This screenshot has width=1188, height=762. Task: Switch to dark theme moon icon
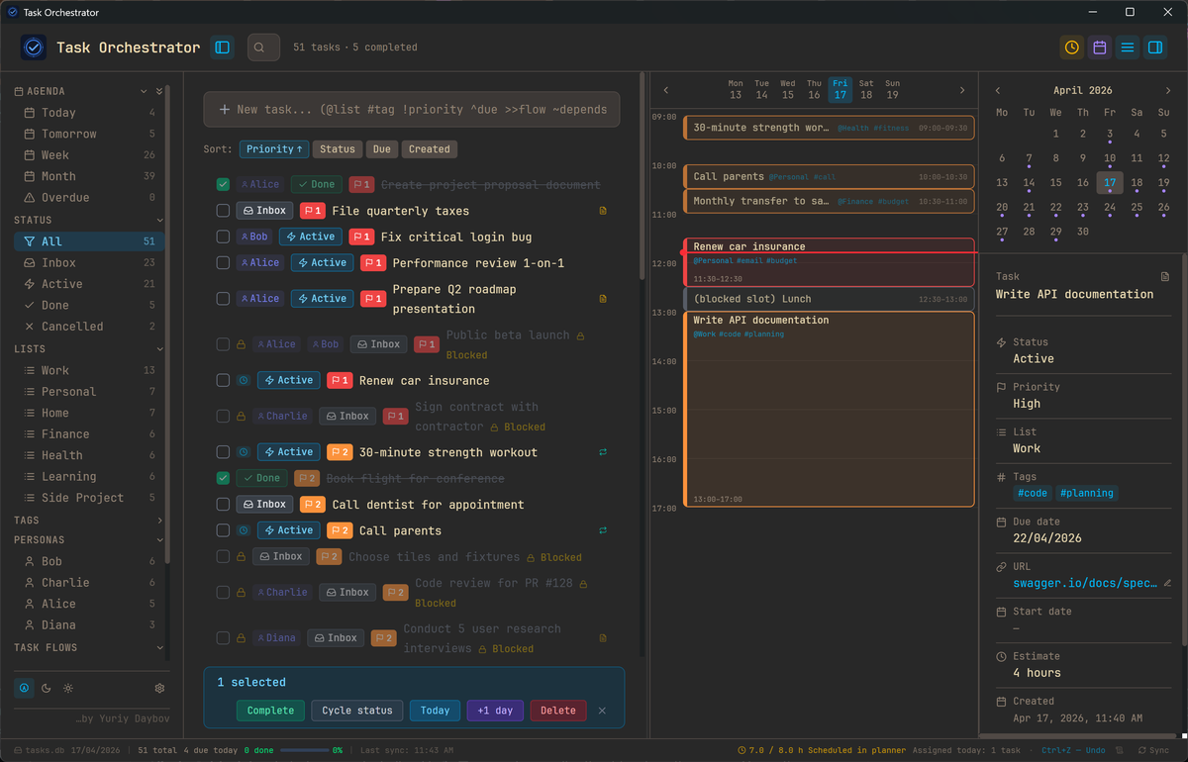pos(46,688)
